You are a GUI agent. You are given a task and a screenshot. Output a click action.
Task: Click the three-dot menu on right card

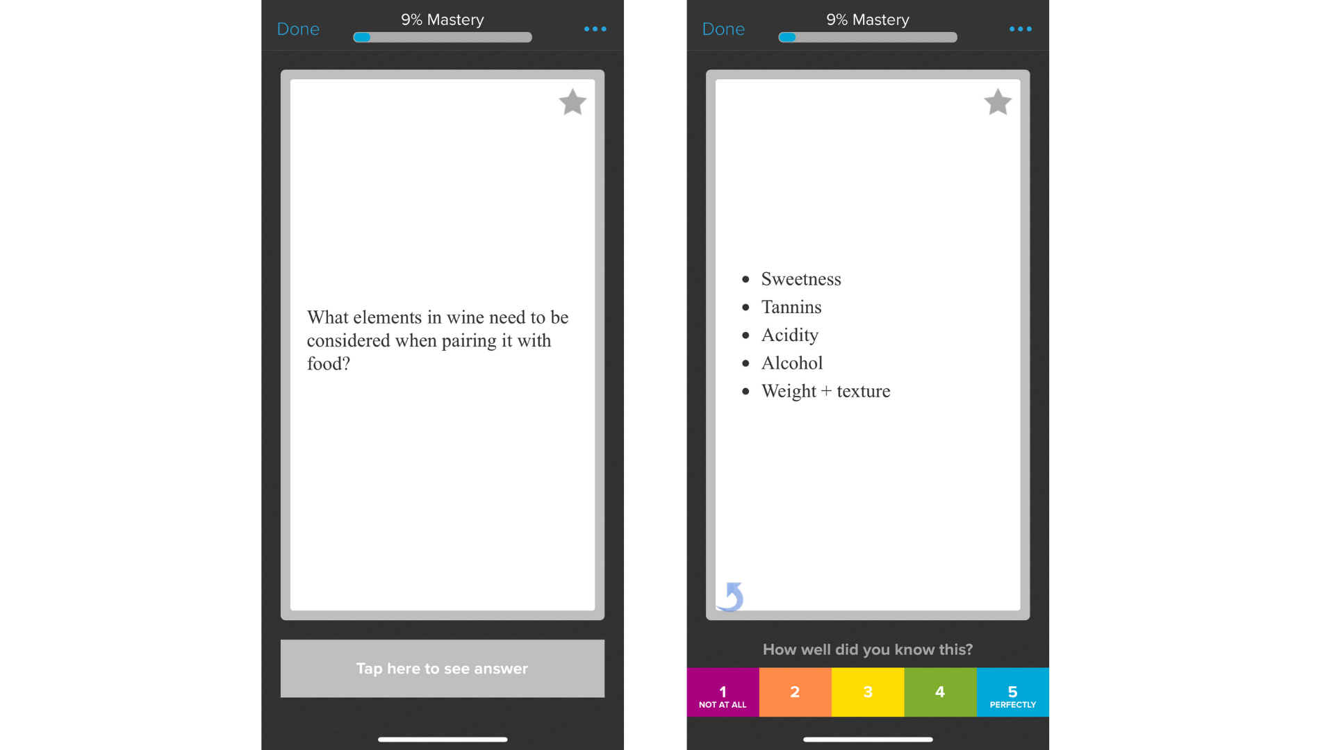pos(1021,28)
